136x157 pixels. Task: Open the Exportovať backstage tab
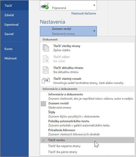coord(14,24)
